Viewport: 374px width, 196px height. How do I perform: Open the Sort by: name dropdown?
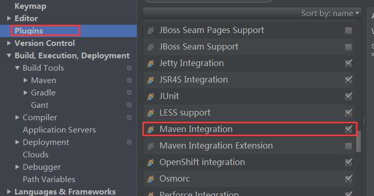[330, 13]
